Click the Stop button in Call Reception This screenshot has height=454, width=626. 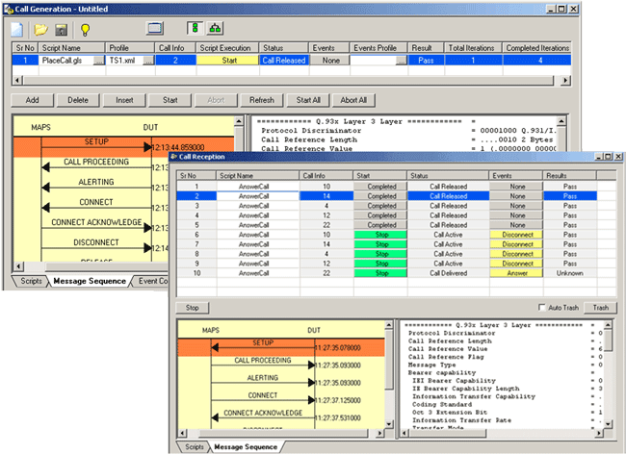pyautogui.click(x=192, y=308)
